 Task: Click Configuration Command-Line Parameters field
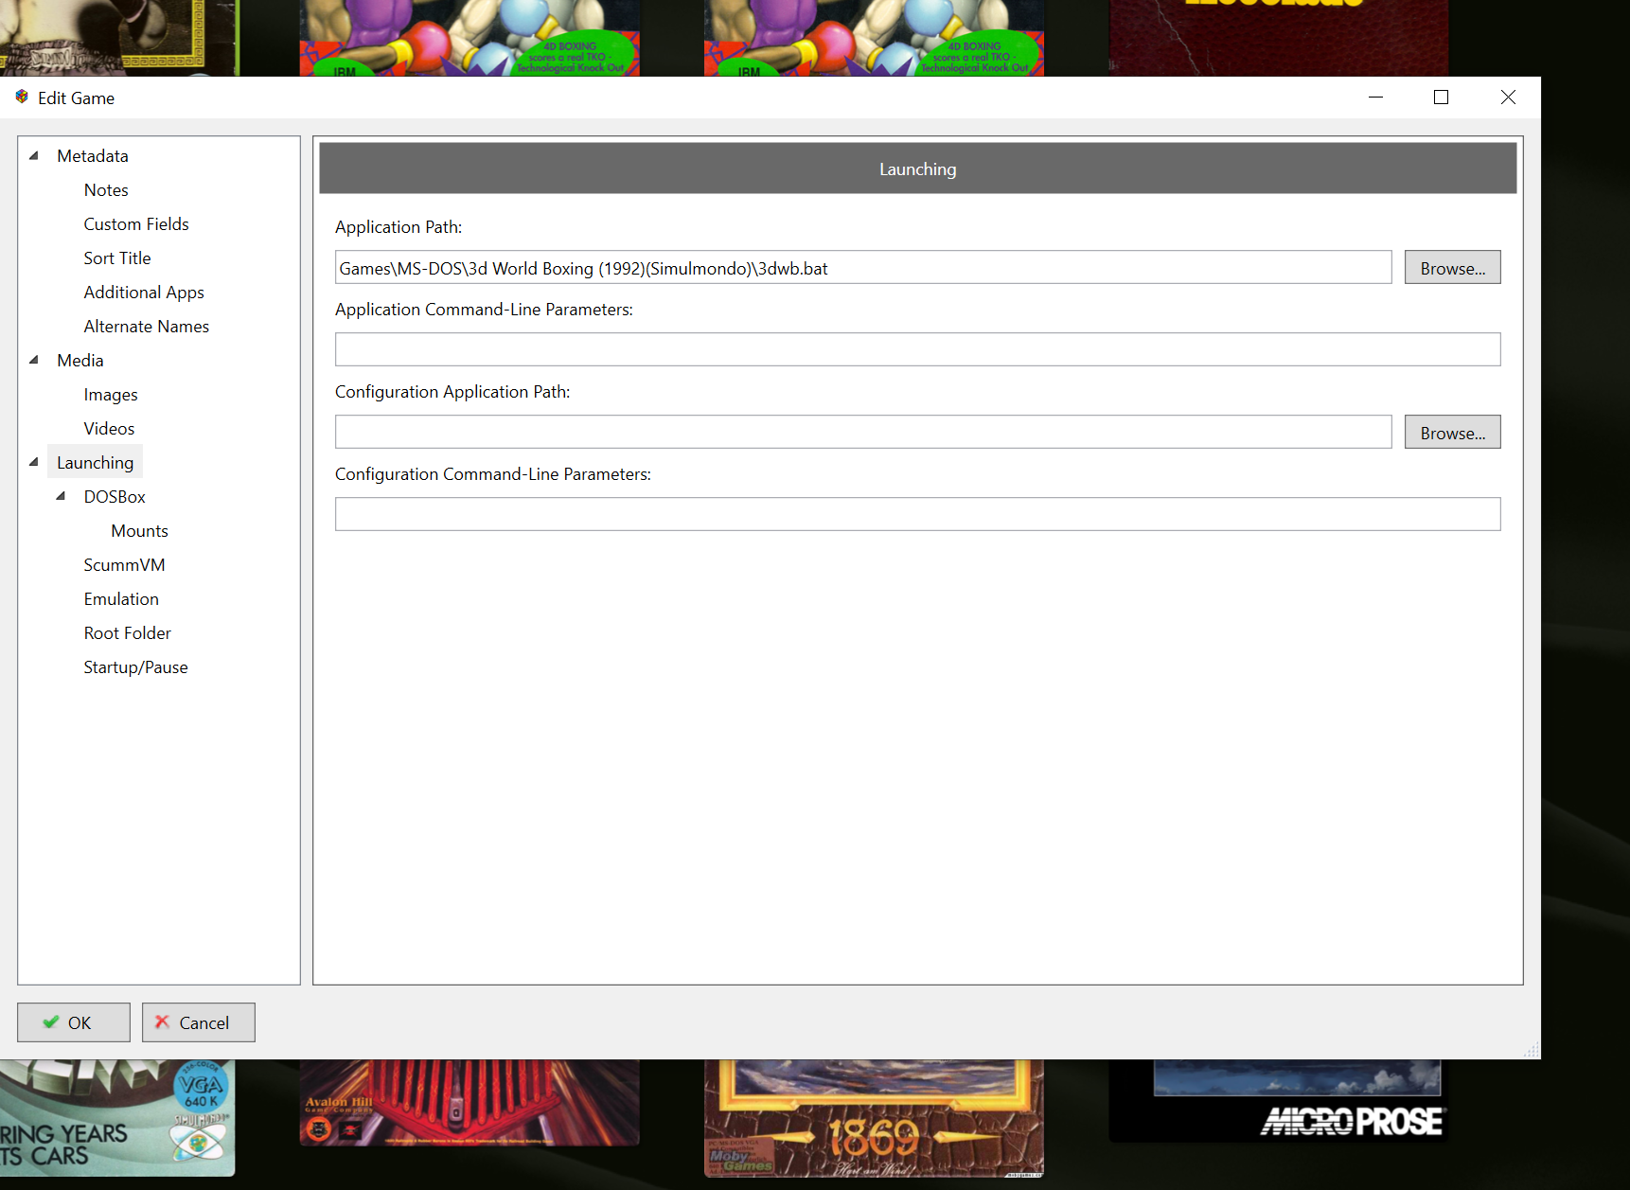916,514
